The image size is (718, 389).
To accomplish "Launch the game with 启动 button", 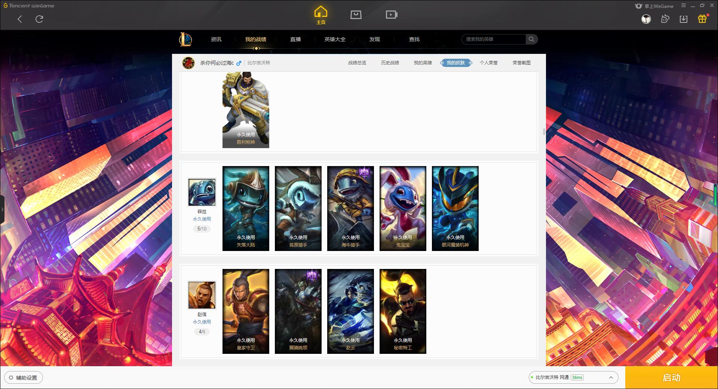I will 671,377.
